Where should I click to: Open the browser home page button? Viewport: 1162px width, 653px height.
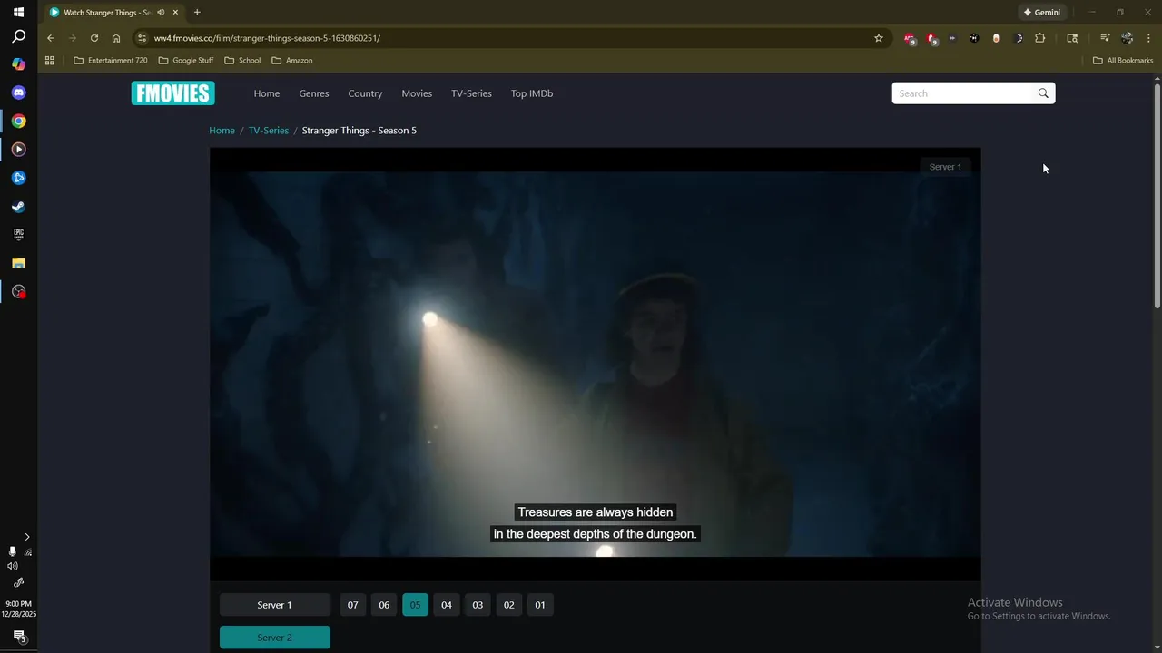pos(116,38)
